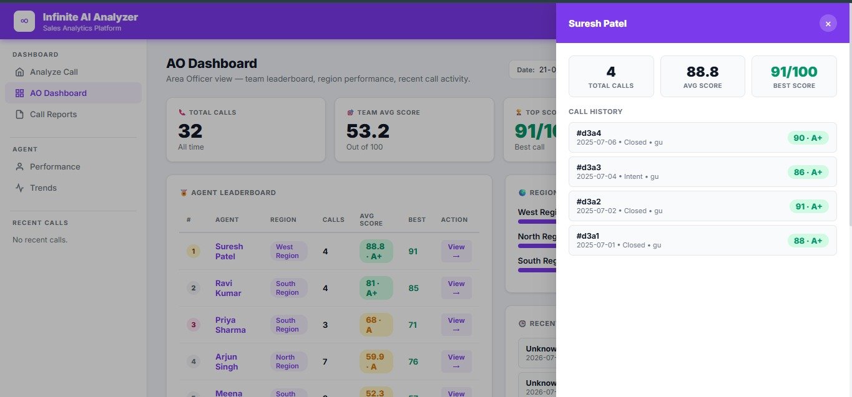Click the West Region tag for Suresh Patel
Screen dimensions: 852x397
pyautogui.click(x=288, y=251)
